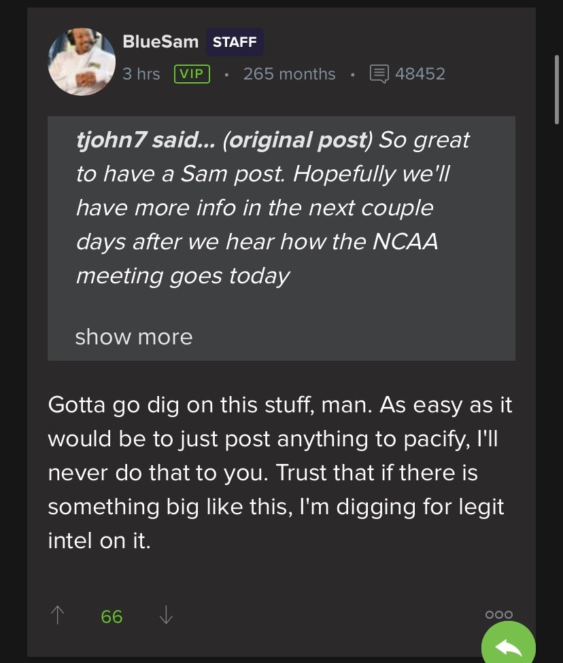Downvote the post with the down arrow

point(166,615)
